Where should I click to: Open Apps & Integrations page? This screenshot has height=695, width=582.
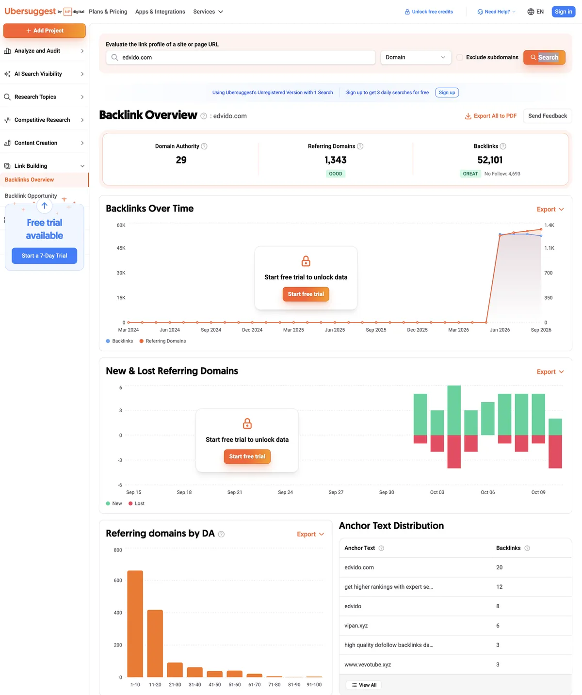160,12
